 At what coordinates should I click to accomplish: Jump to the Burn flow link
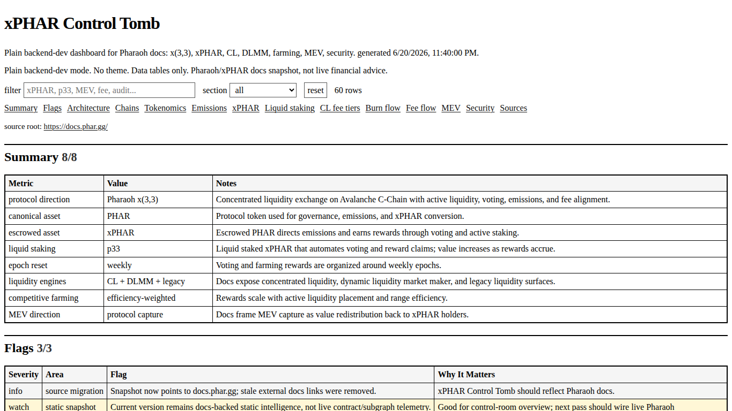(x=383, y=108)
